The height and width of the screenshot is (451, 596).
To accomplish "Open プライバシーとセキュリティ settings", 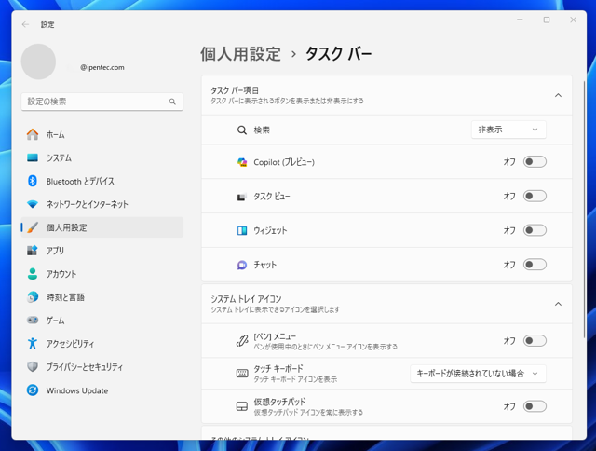I will 102,367.
